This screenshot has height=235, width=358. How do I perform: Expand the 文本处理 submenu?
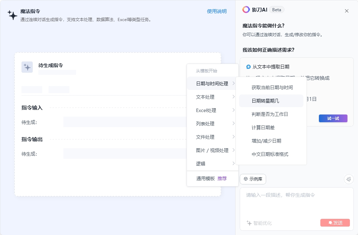pos(212,97)
